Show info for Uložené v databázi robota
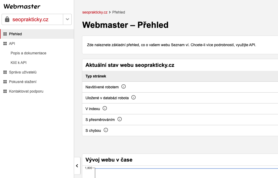 134,97
